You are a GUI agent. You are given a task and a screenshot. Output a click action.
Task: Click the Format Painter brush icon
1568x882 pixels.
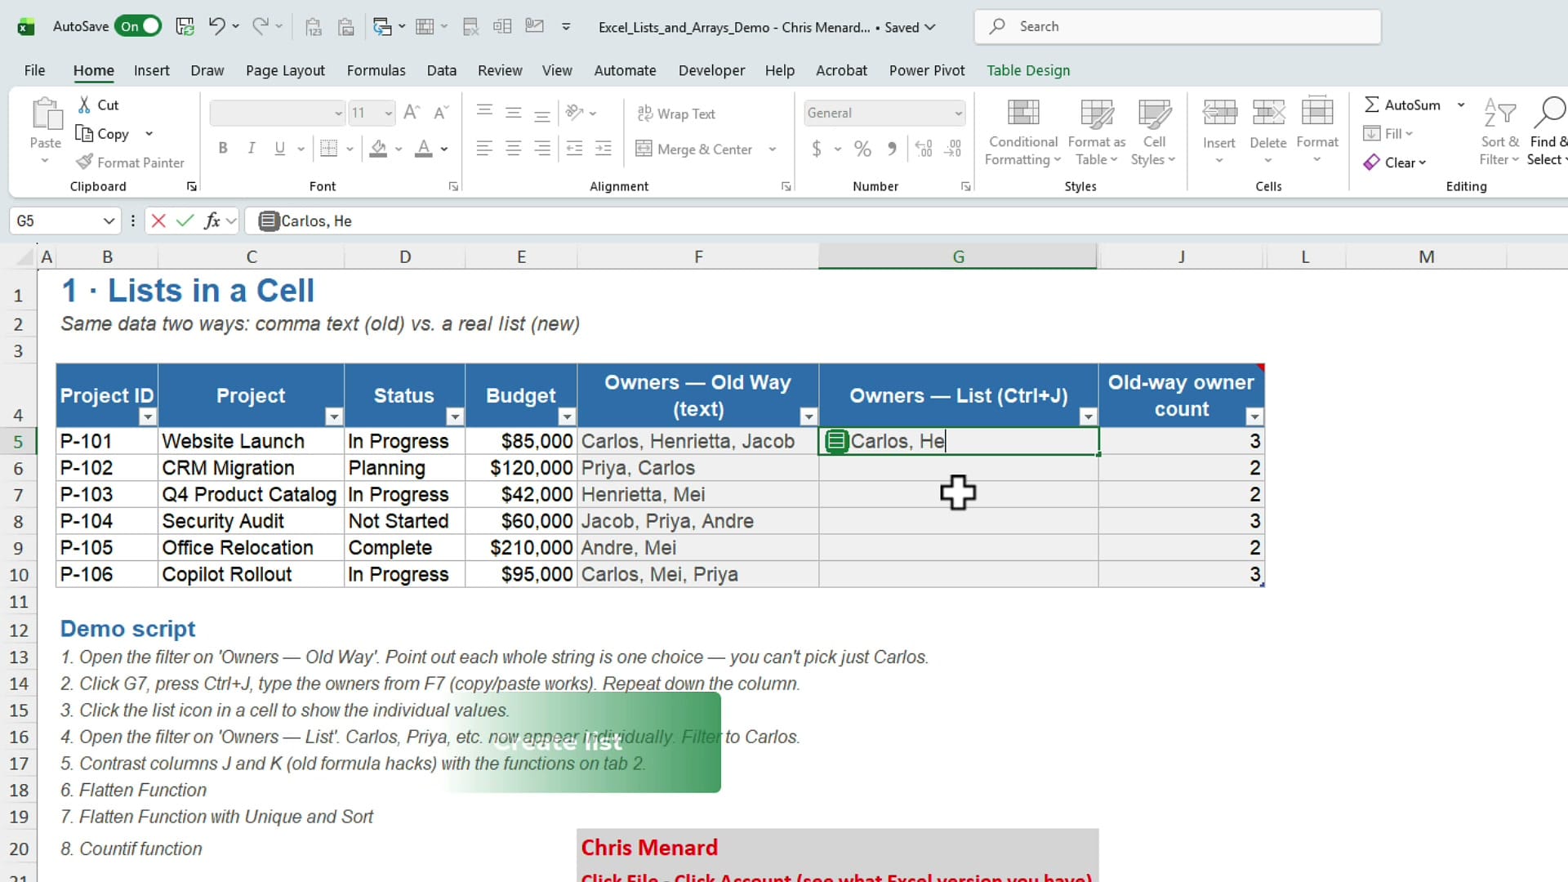84,163
